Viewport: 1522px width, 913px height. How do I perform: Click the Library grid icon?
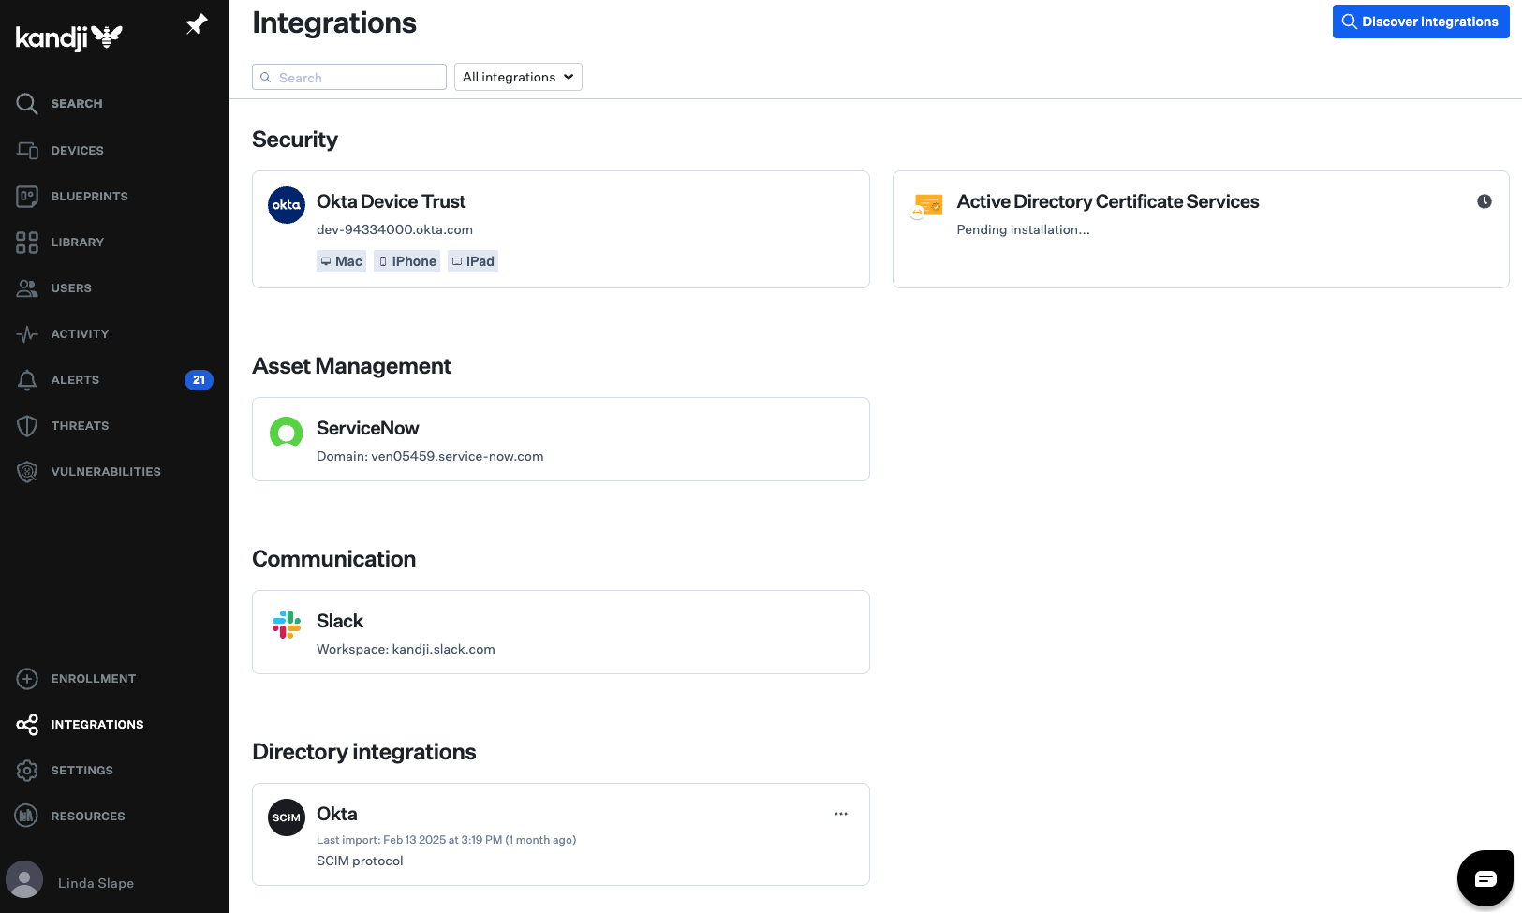click(x=27, y=243)
